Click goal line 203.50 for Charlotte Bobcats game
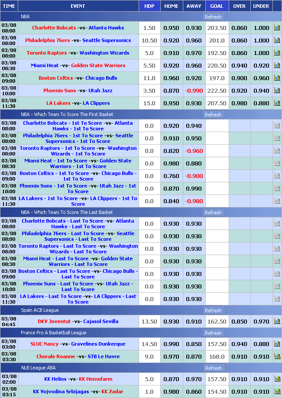Viewport: 282px width, 398px height. pyautogui.click(x=217, y=28)
